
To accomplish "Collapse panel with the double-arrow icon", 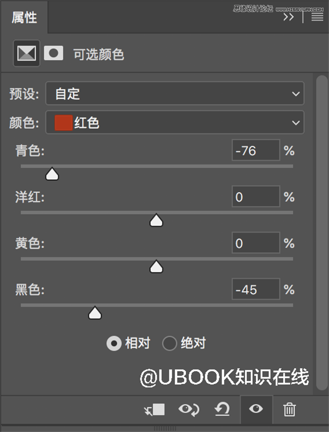I will pyautogui.click(x=288, y=17).
